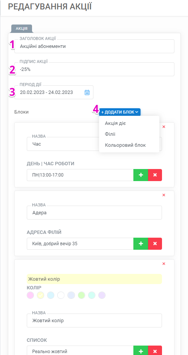This screenshot has height=355, width=188.
Task: Delete the Київ, добрий вечір 35 address row
Action: click(x=155, y=244)
